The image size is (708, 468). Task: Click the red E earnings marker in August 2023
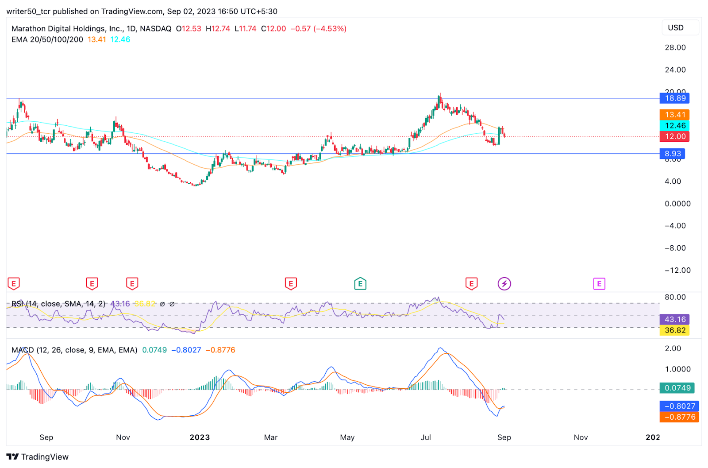[x=471, y=283]
